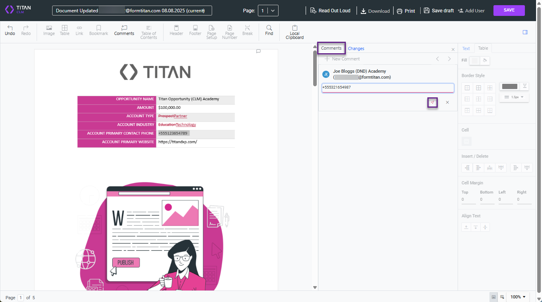Enable the all-borders style option

click(478, 87)
